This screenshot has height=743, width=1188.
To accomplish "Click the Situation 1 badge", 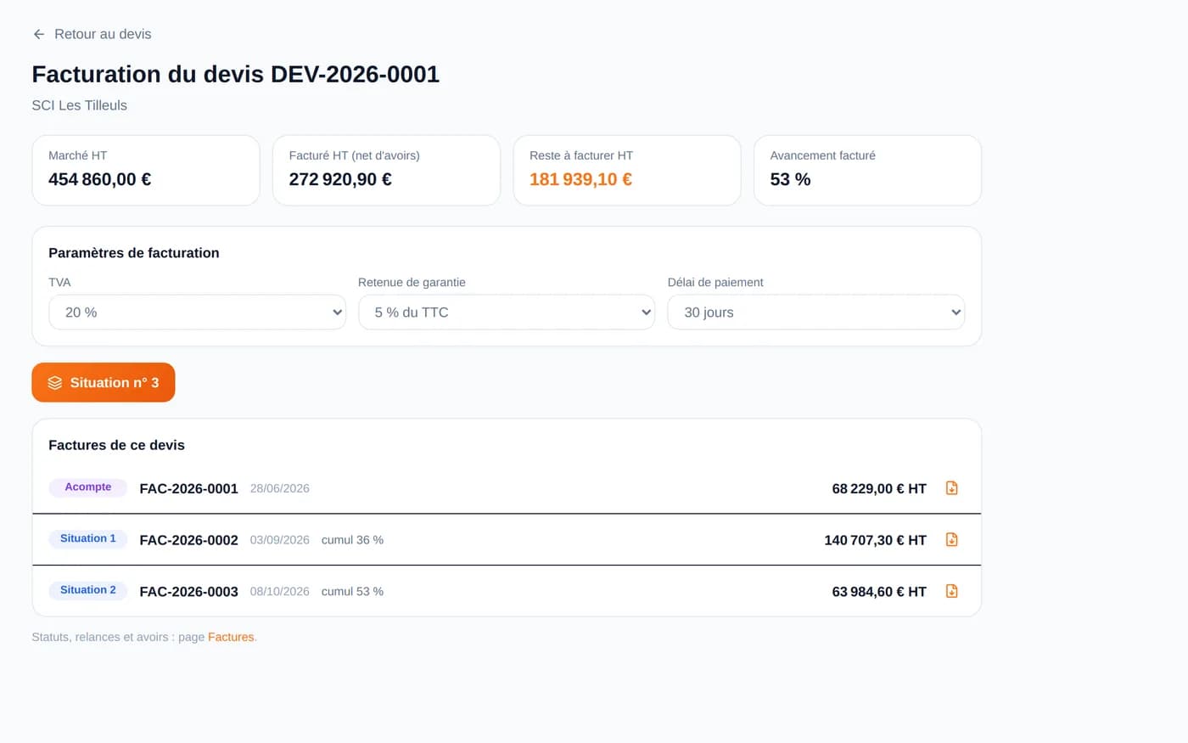I will (x=88, y=539).
